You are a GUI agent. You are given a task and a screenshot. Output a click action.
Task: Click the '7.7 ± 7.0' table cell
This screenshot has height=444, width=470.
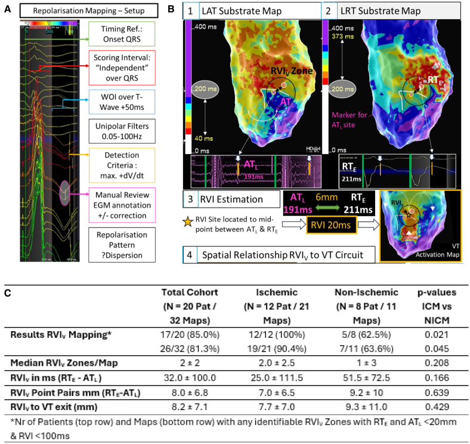coord(277,407)
